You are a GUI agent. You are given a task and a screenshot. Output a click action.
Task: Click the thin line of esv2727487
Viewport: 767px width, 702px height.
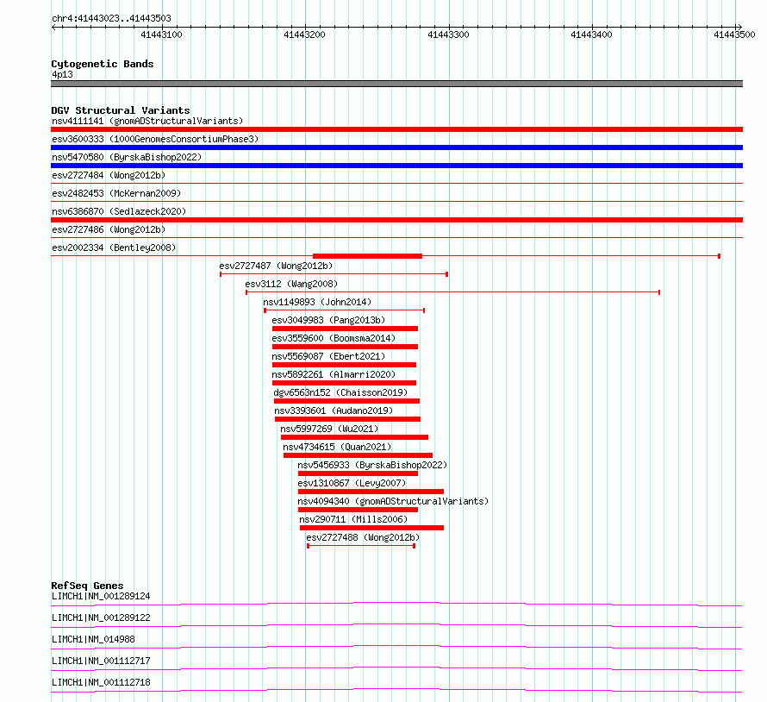click(x=334, y=274)
